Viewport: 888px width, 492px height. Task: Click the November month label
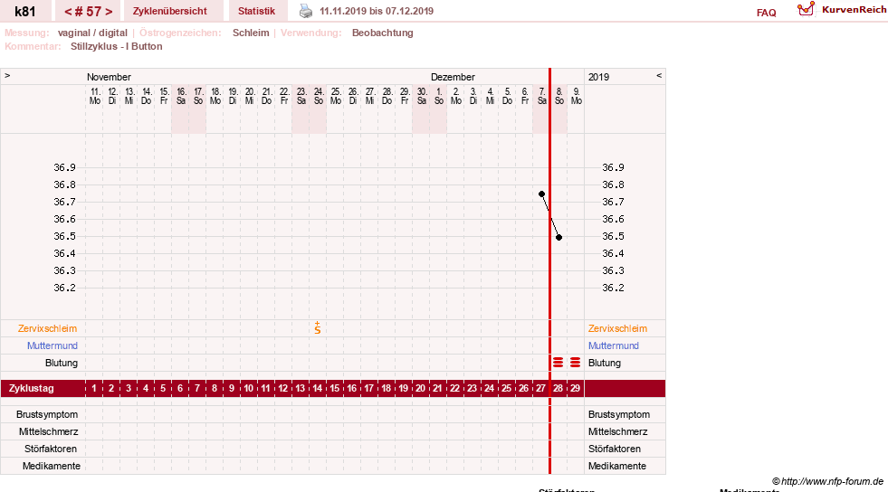[x=109, y=77]
